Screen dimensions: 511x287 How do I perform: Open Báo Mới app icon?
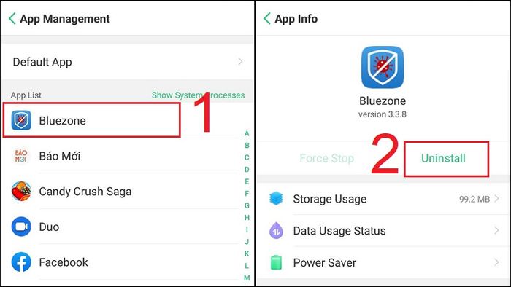tap(21, 156)
